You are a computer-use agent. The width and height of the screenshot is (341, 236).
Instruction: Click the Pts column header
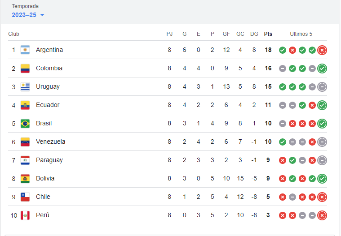coord(268,34)
